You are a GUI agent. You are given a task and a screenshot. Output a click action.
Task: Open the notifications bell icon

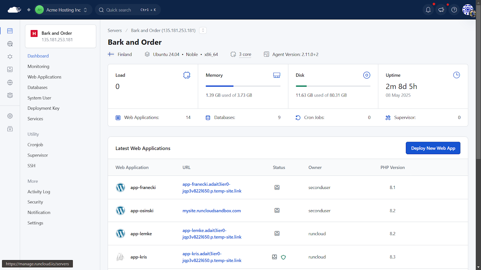pyautogui.click(x=428, y=10)
